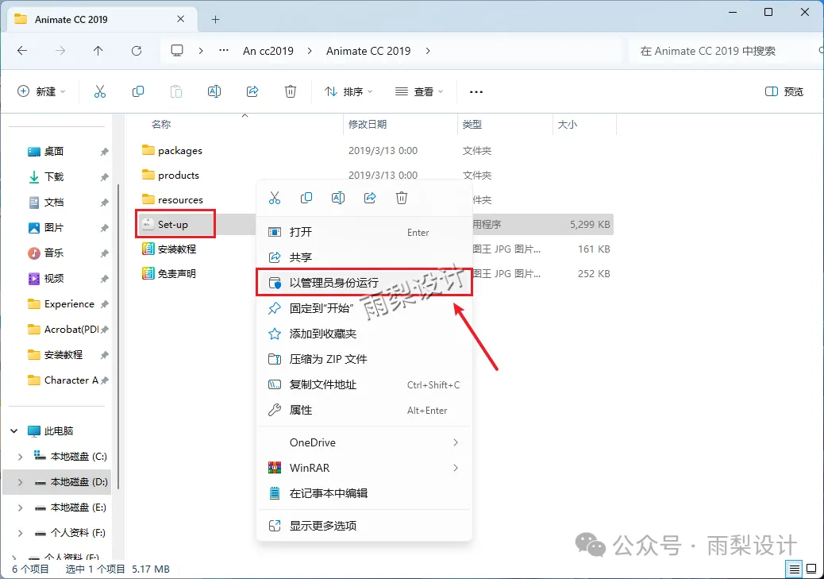Click the Cut icon in the context menu
Viewport: 824px width, 579px height.
point(275,198)
